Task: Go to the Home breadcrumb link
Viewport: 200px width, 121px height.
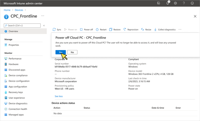Action: 7,10
